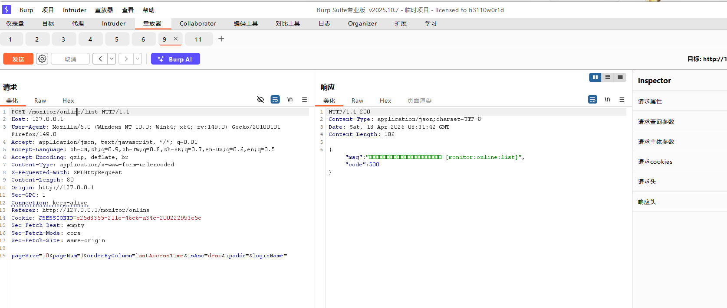The image size is (727, 308).
Task: Click the Burp Suite logo icon
Action: (x=7, y=10)
